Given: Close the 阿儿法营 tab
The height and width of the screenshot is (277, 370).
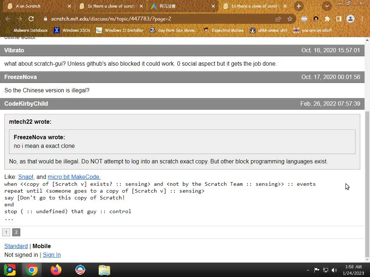Looking at the screenshot, I should (x=213, y=6).
